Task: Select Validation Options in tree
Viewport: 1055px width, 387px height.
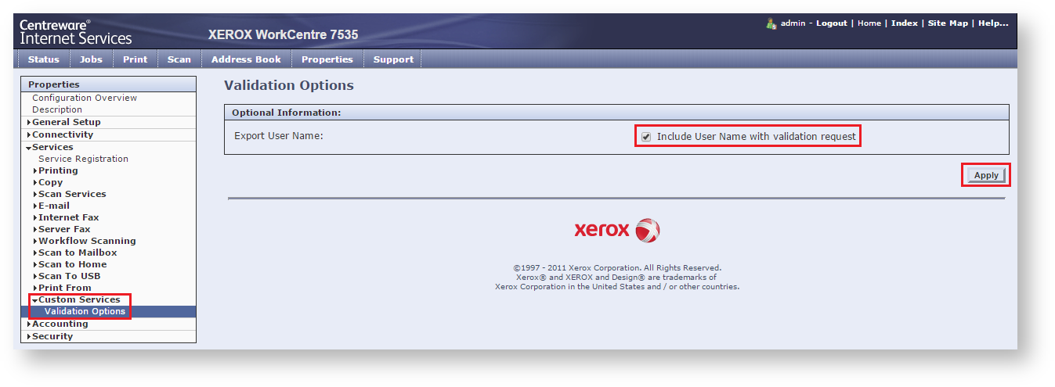Action: 85,311
